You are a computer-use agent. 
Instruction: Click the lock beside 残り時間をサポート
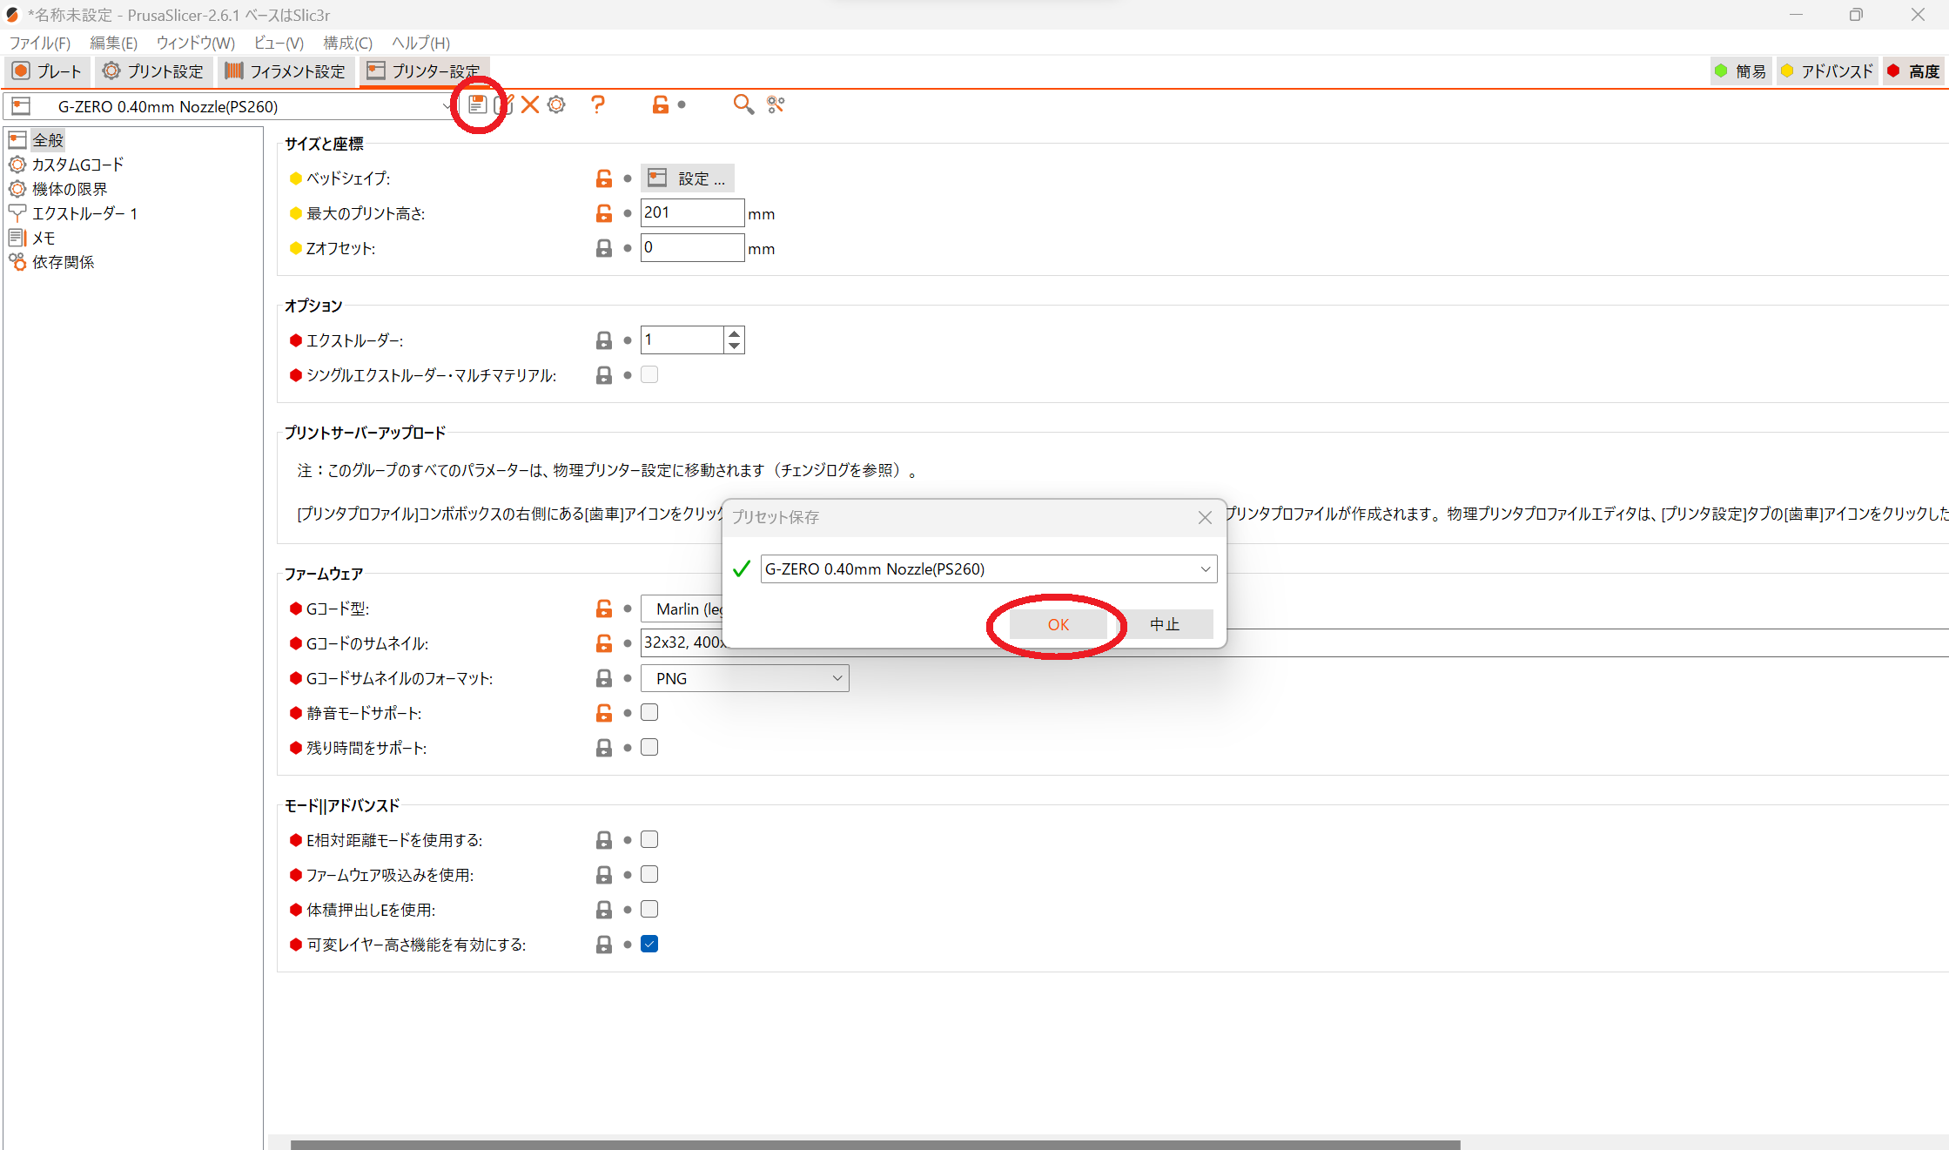[x=603, y=748]
